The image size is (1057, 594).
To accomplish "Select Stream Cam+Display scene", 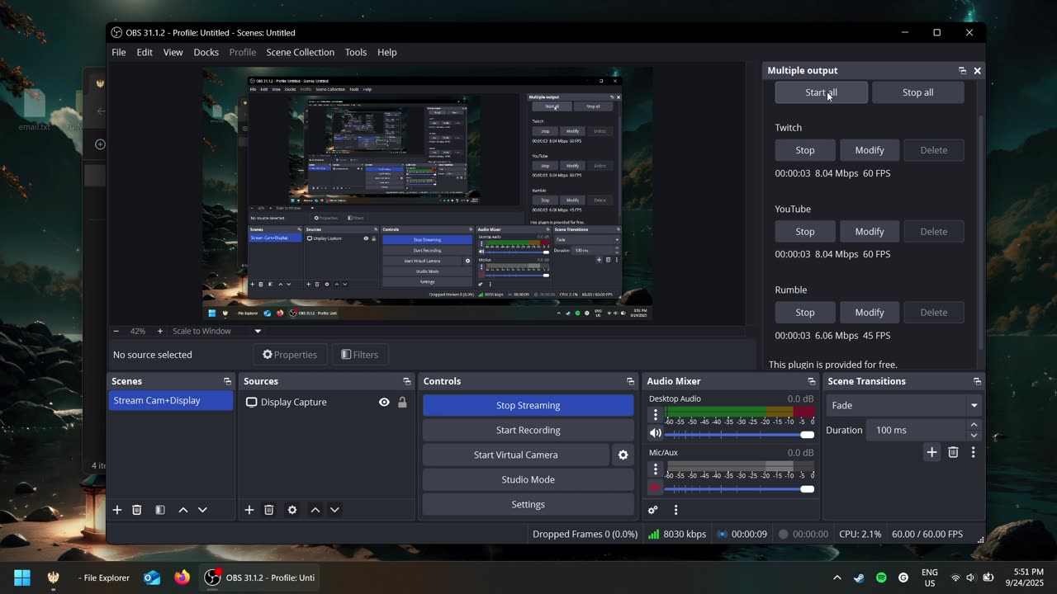I will click(x=172, y=401).
